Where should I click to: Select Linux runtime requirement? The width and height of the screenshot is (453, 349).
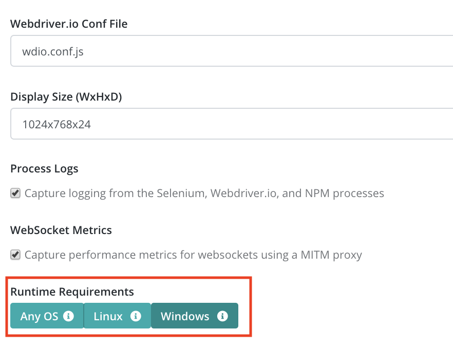click(x=117, y=316)
